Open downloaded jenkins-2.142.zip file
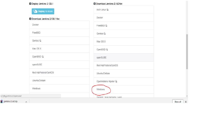209x117 pixels. click(11, 101)
